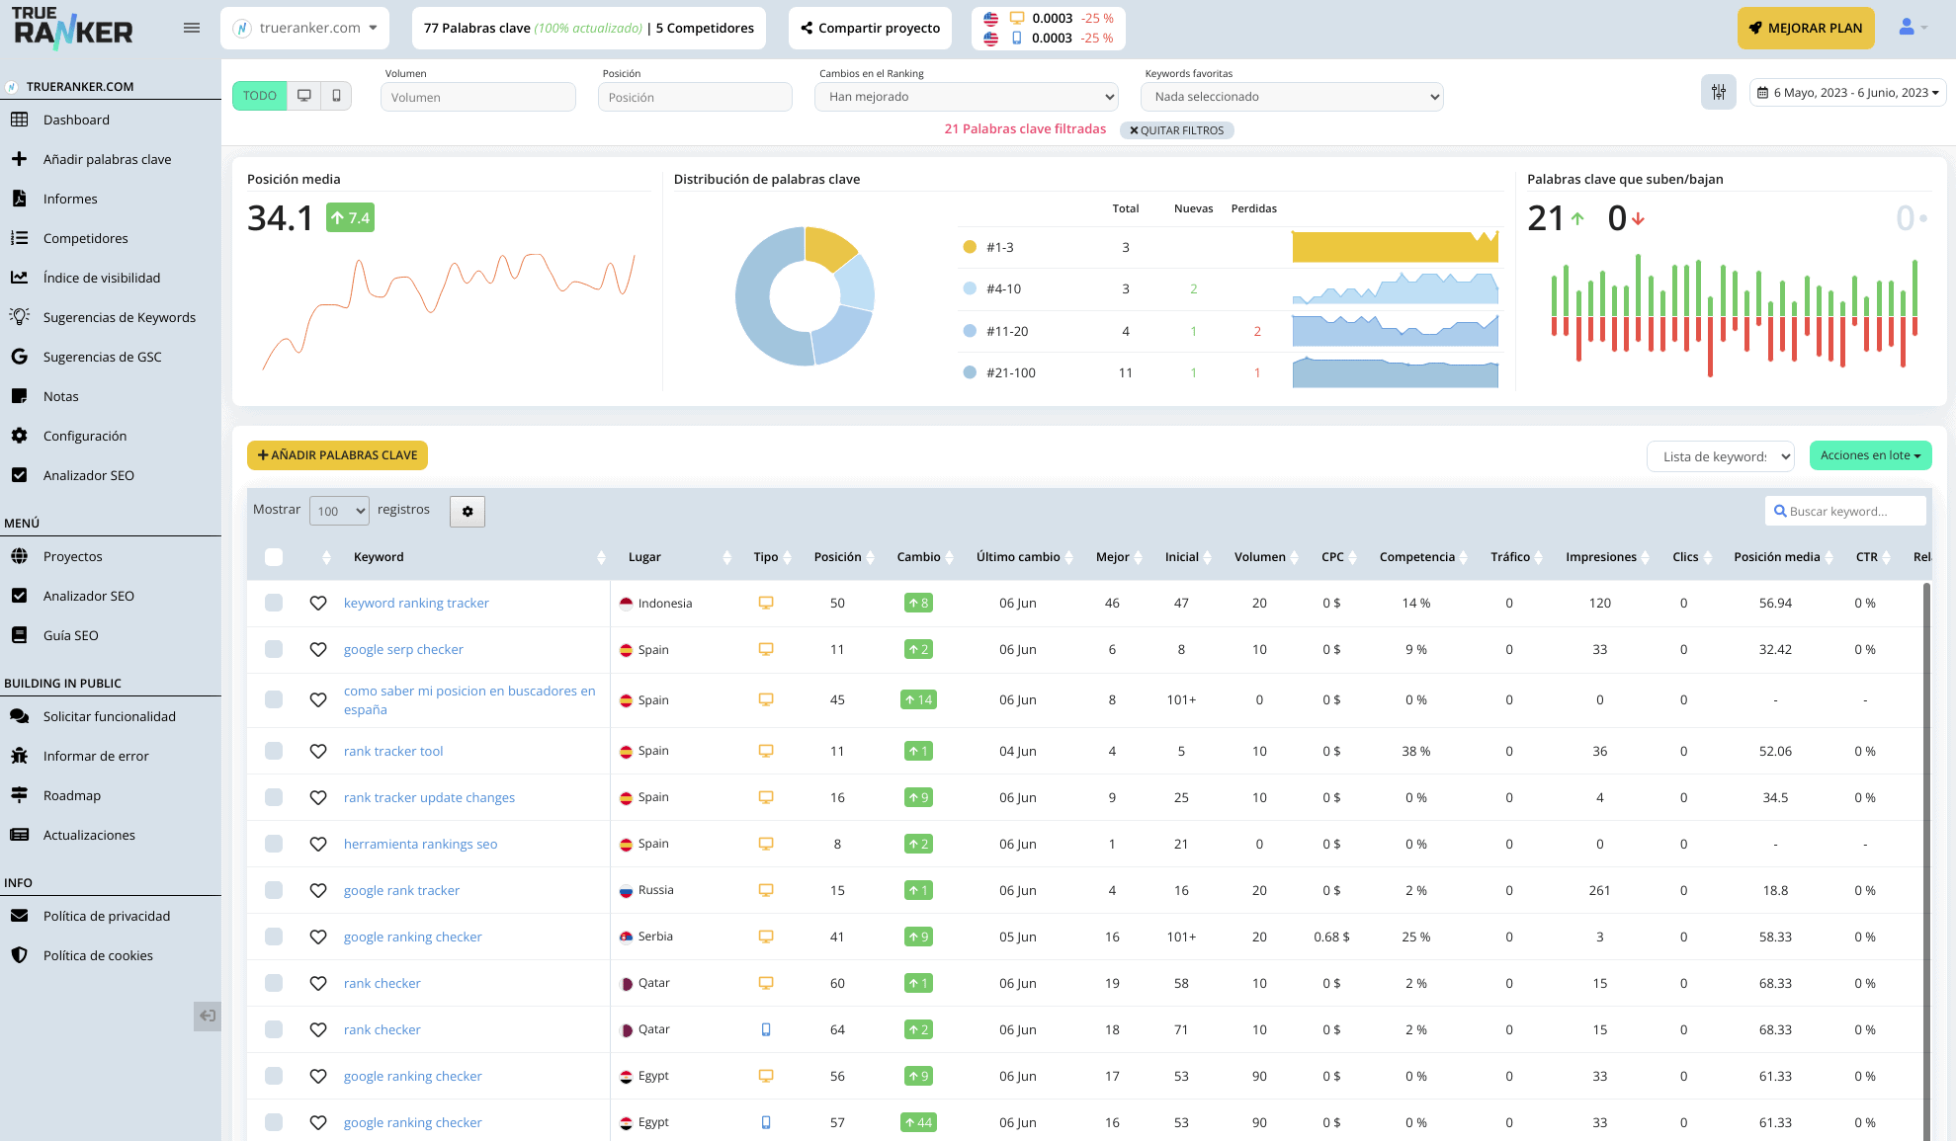Open Configuración in the sidebar

(85, 436)
